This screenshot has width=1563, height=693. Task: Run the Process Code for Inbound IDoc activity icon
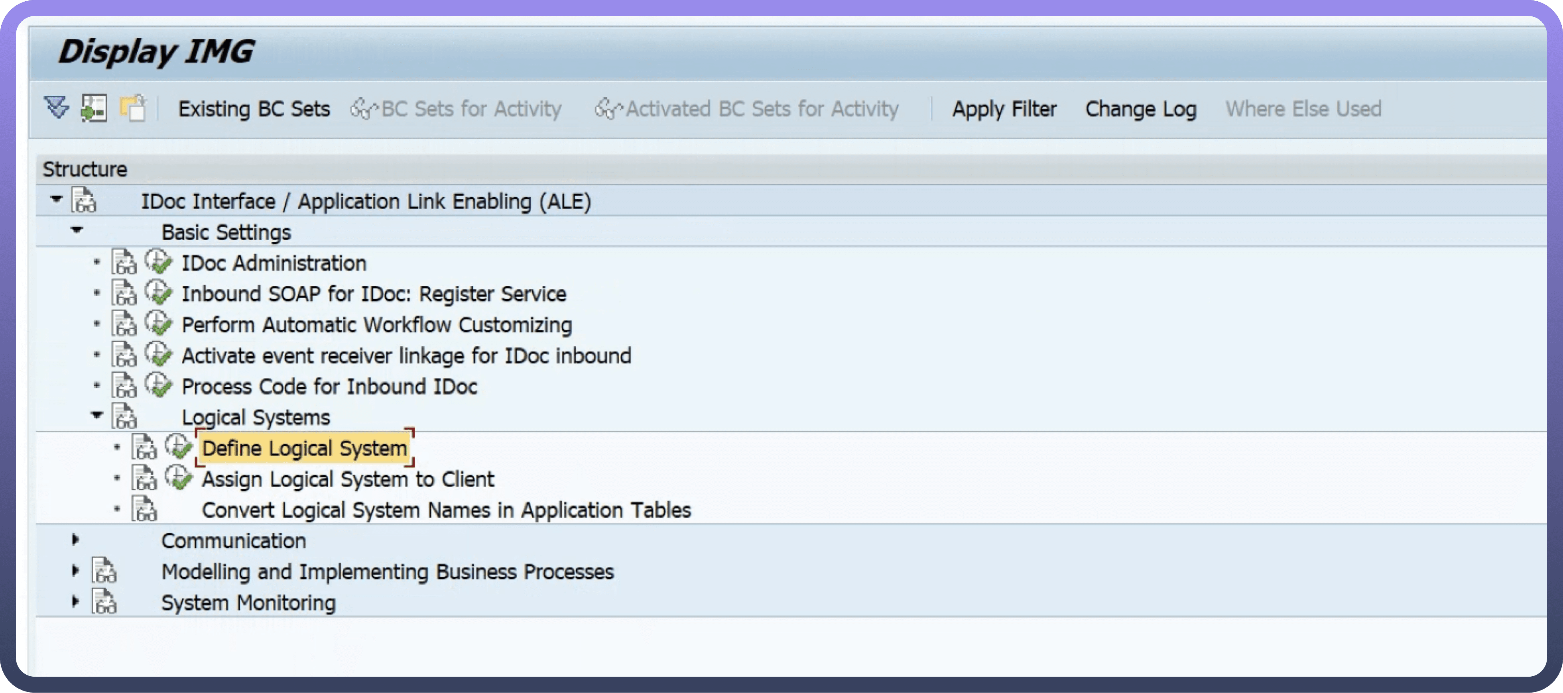(159, 386)
